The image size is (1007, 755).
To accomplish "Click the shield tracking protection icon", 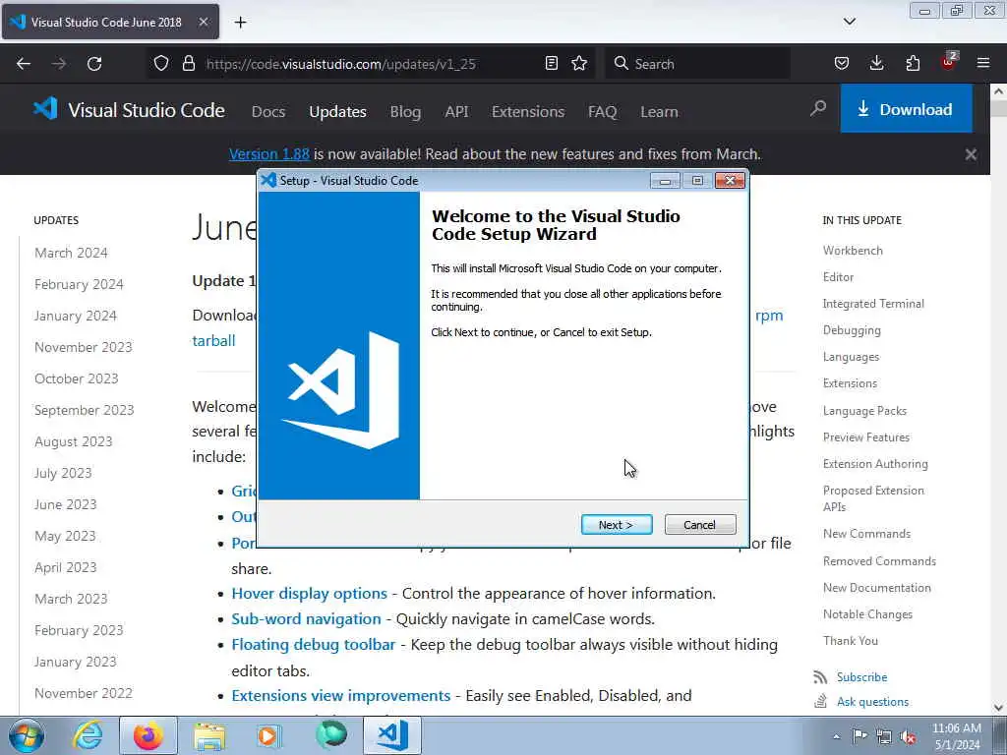I will (x=161, y=64).
